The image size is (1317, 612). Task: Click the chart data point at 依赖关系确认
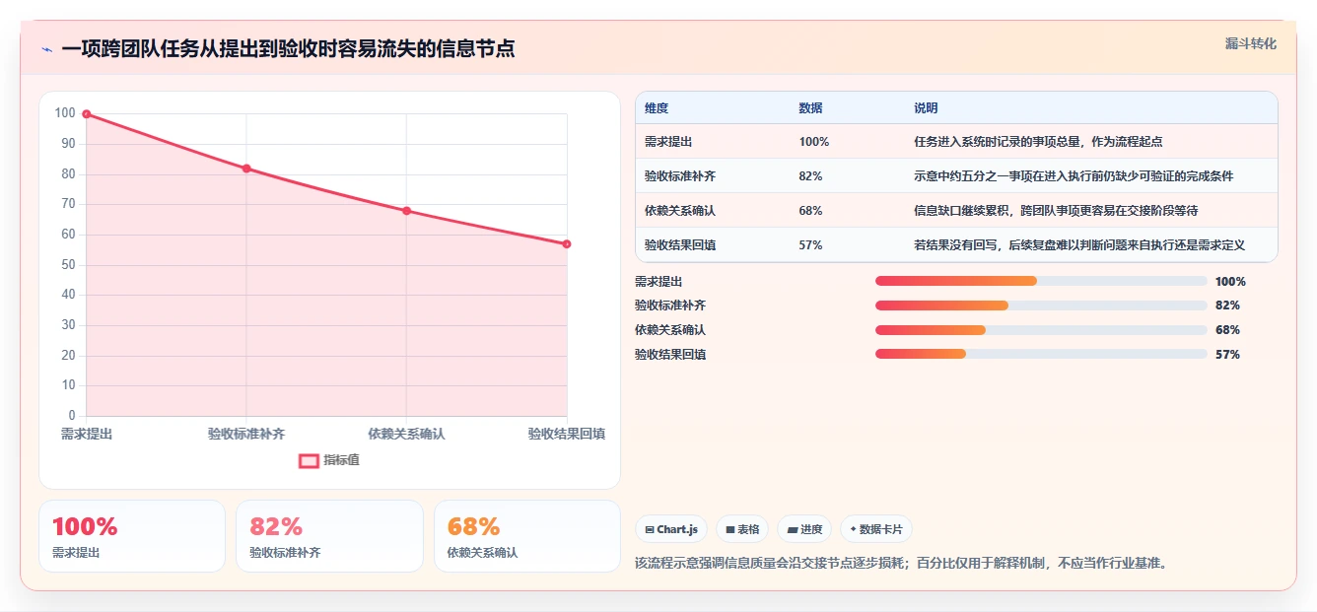pos(406,211)
